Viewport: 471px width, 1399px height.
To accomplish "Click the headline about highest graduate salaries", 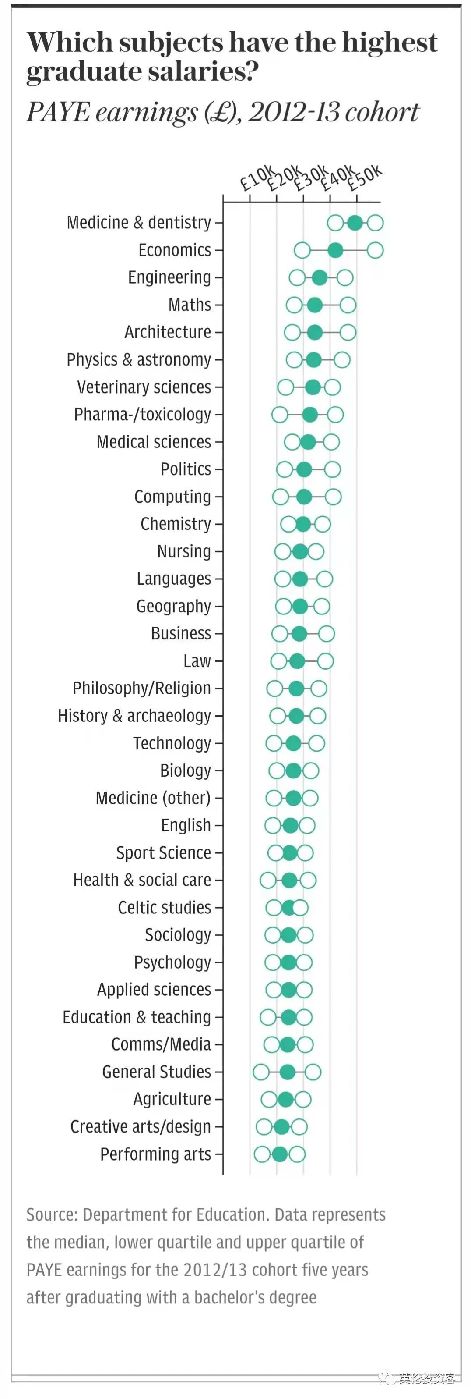I will [232, 57].
